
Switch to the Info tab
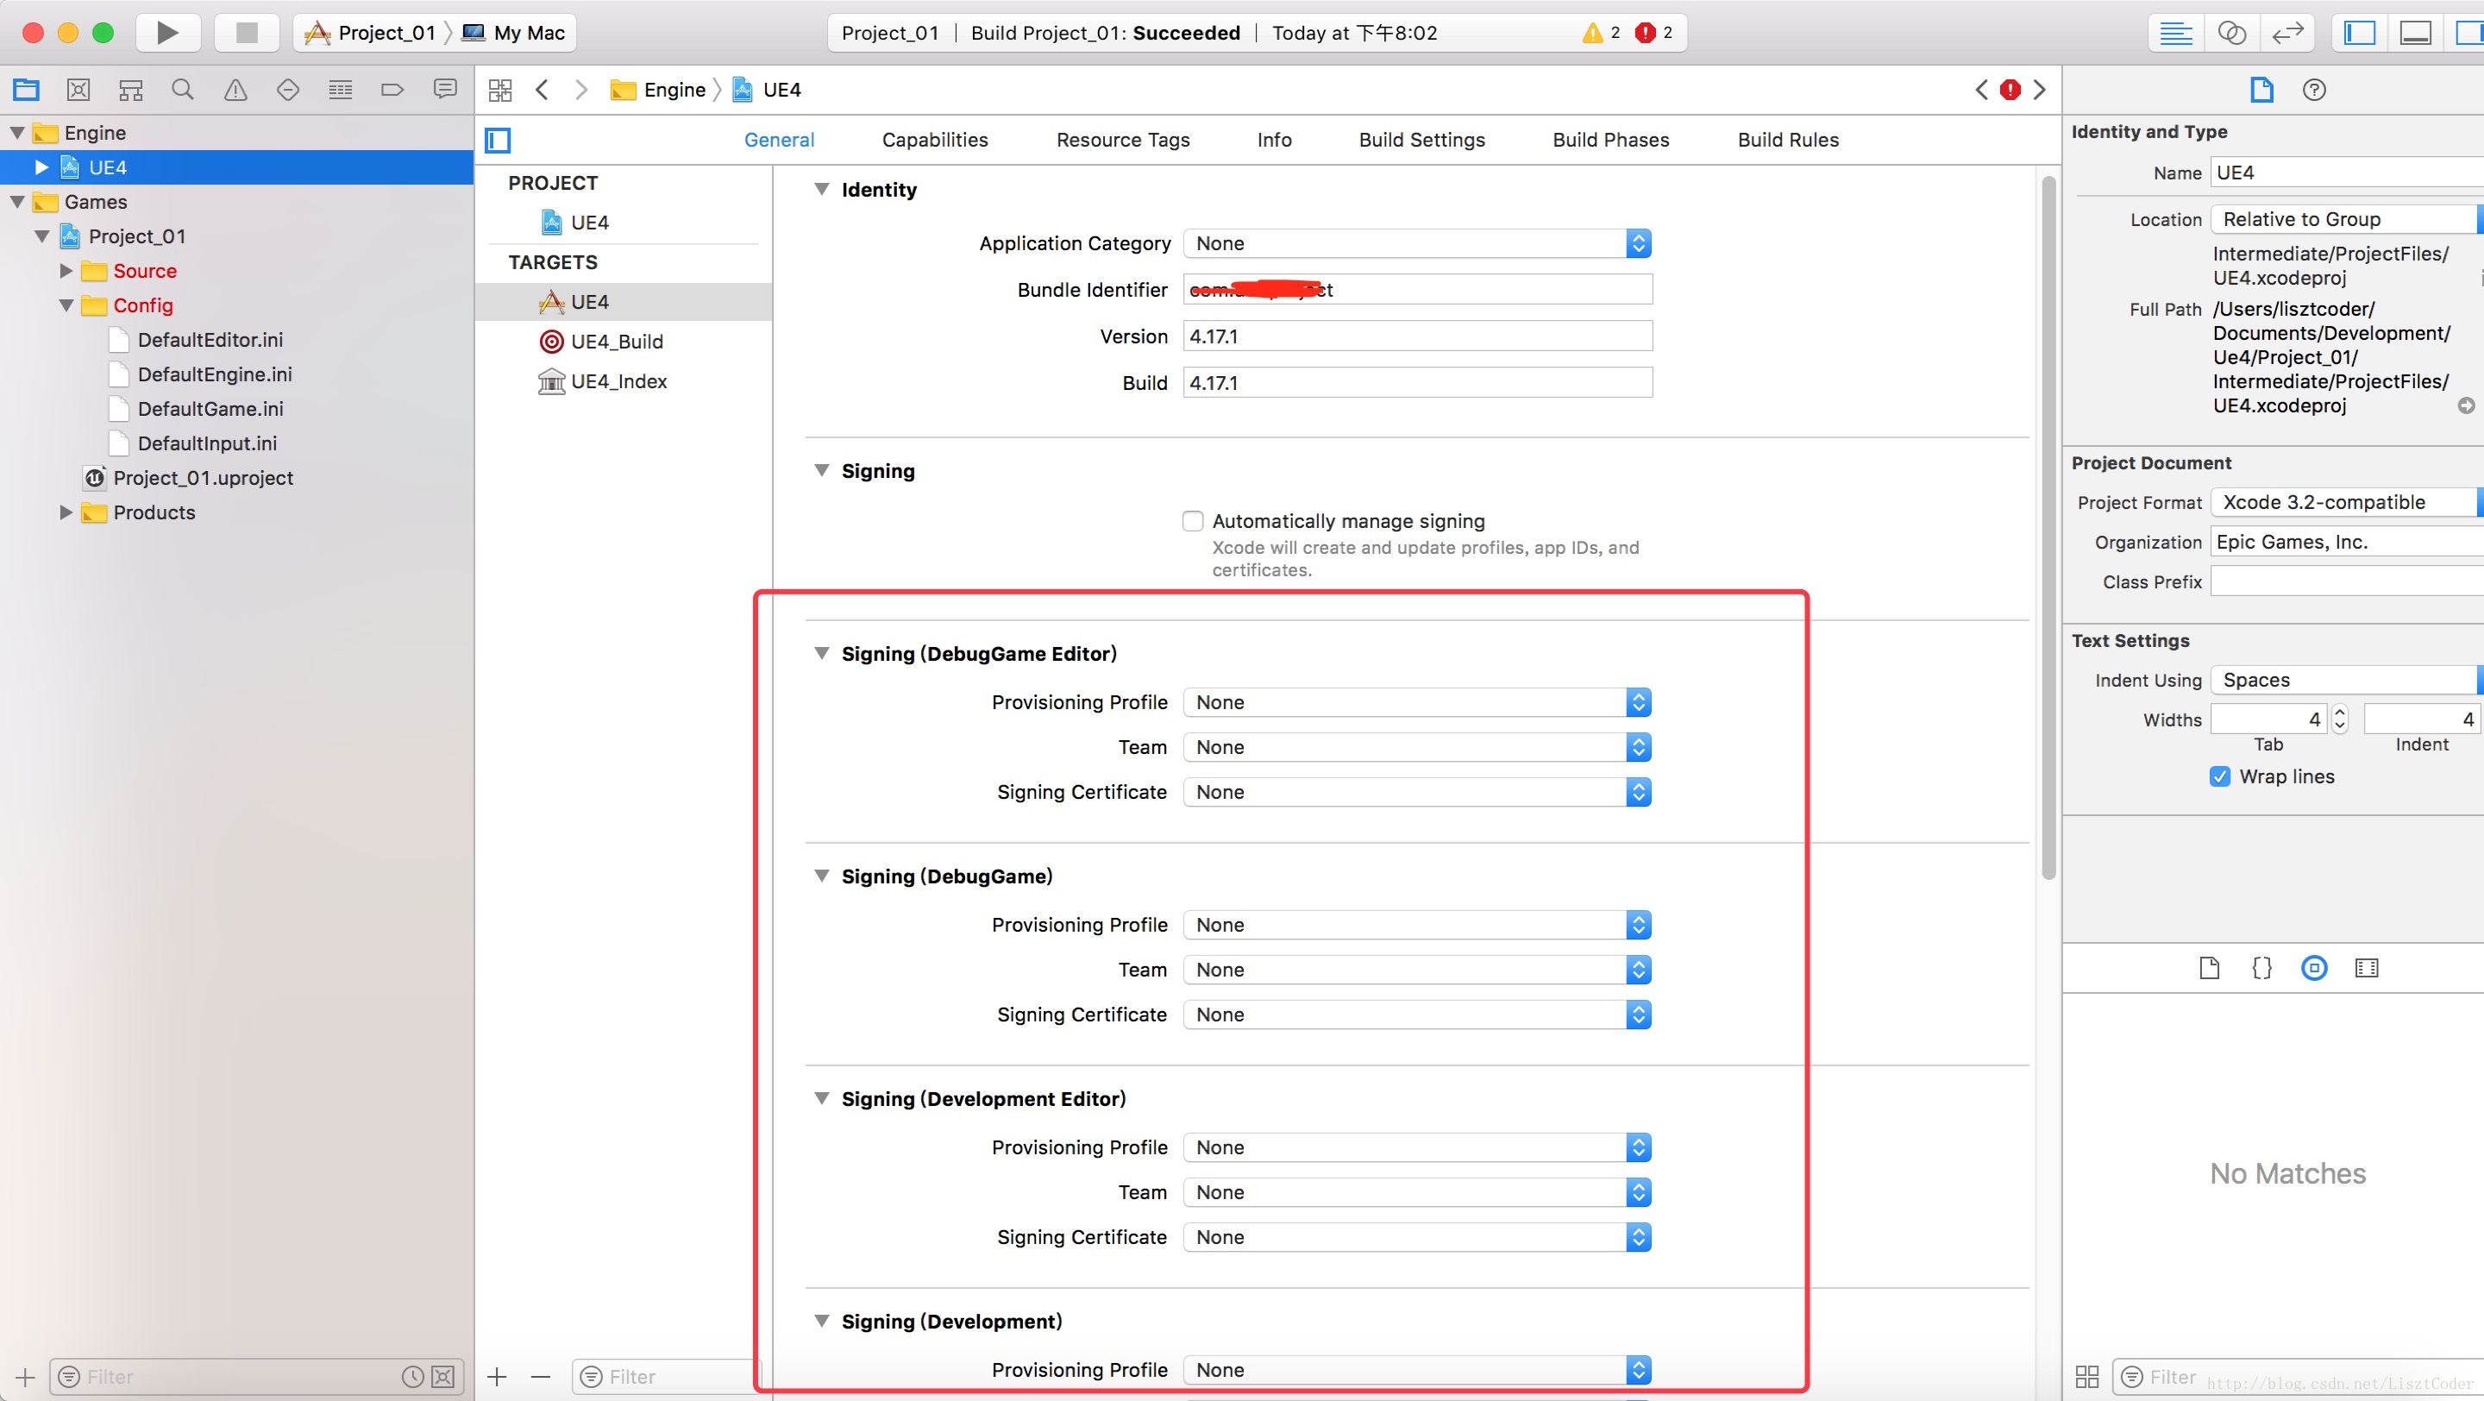point(1274,140)
